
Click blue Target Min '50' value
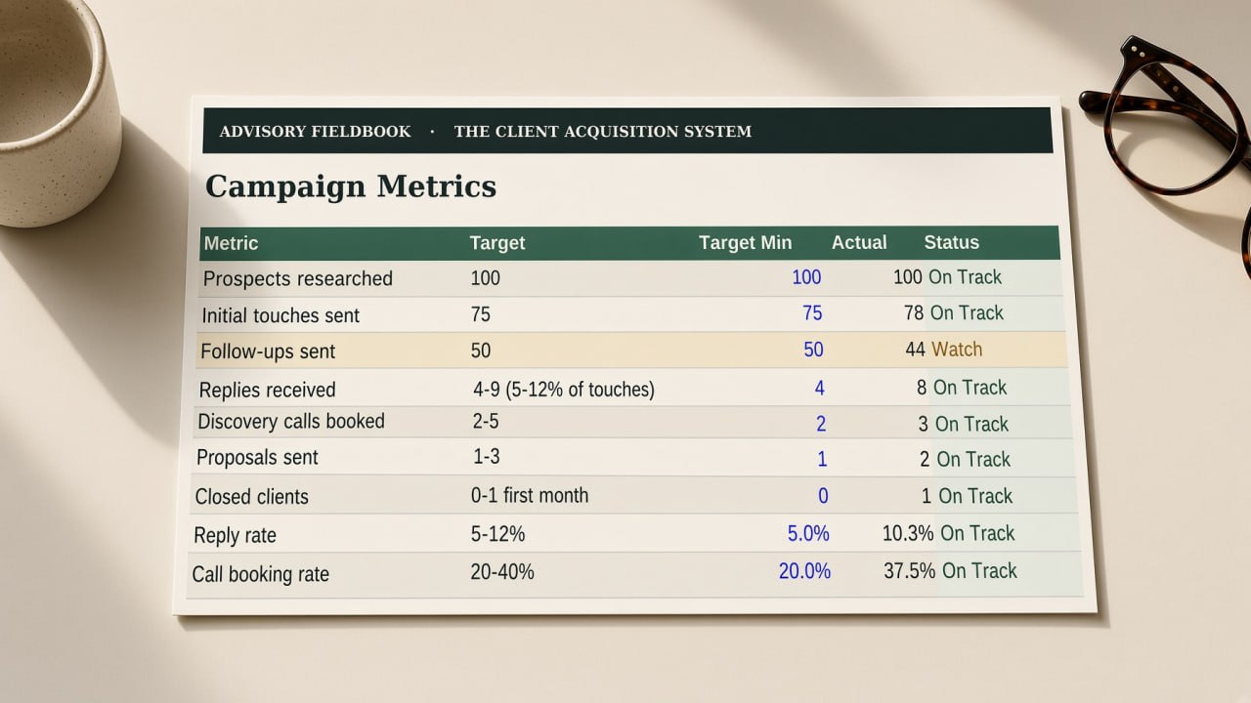(x=813, y=350)
